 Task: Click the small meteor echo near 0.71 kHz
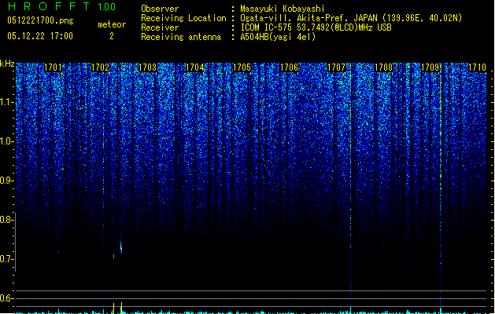point(113,257)
